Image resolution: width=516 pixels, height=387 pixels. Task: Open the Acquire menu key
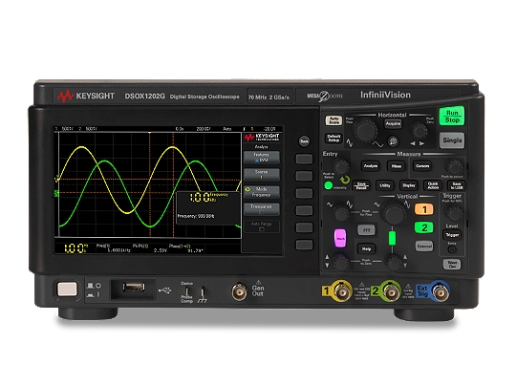pyautogui.click(x=393, y=123)
